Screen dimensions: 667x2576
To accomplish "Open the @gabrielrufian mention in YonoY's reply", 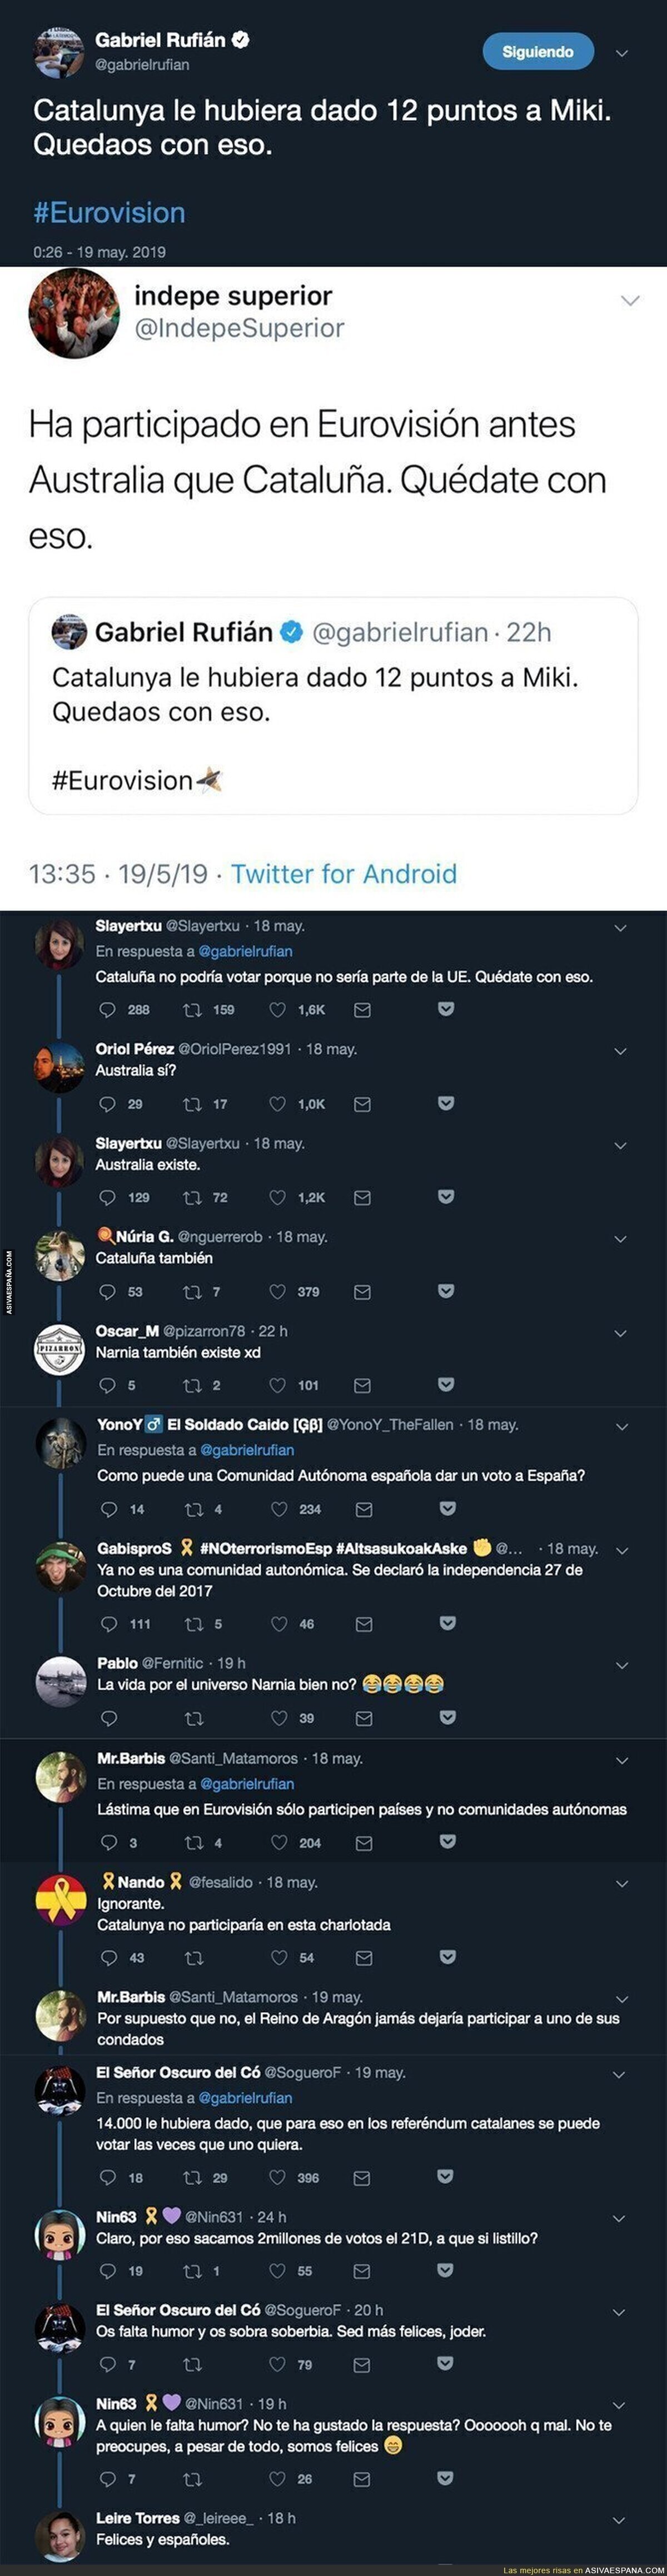I will click(247, 1450).
